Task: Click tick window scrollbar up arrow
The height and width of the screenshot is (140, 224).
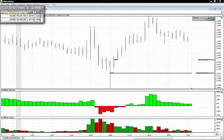Action: 42,15
